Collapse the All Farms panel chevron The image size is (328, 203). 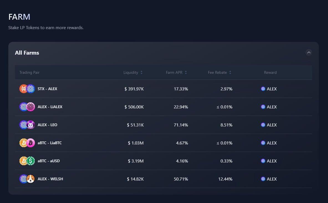pos(309,52)
